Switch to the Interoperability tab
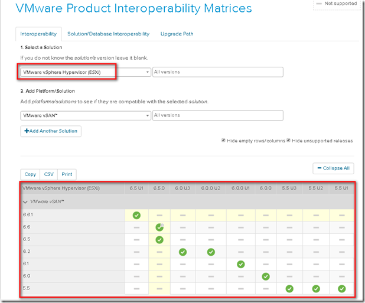This screenshot has height=303, width=365. [38, 34]
